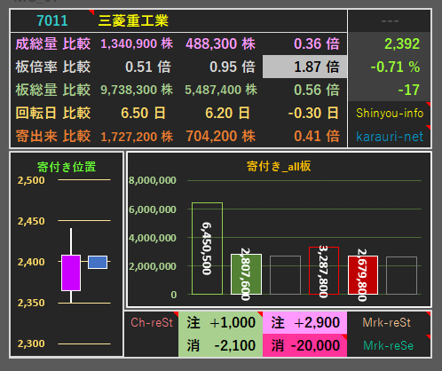Click the magenta 消 -20,000 cell
Image resolution: width=442 pixels, height=371 pixels.
305,345
